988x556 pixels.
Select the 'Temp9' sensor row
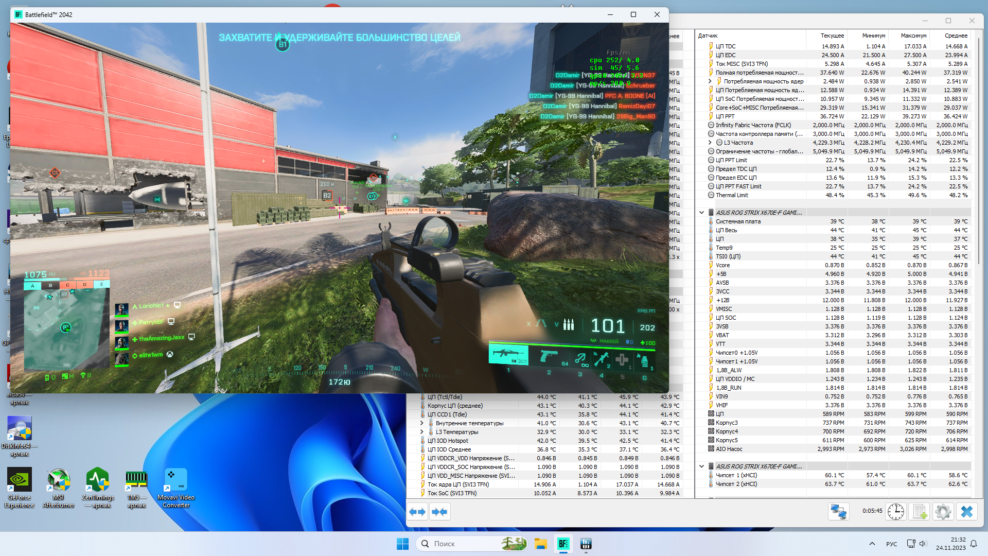click(x=834, y=248)
